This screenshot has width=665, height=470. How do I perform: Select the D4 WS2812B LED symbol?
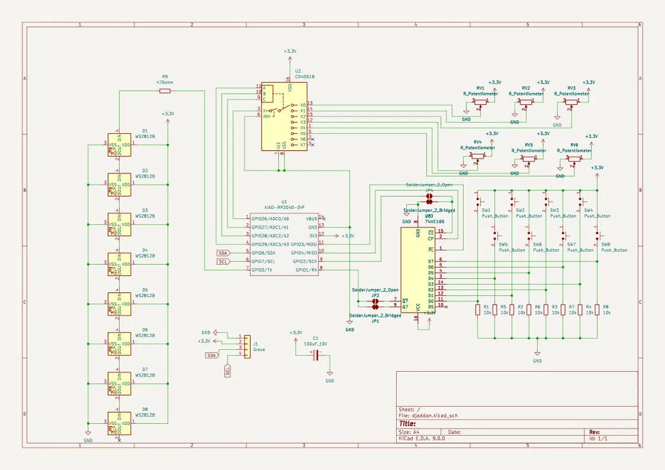119,265
